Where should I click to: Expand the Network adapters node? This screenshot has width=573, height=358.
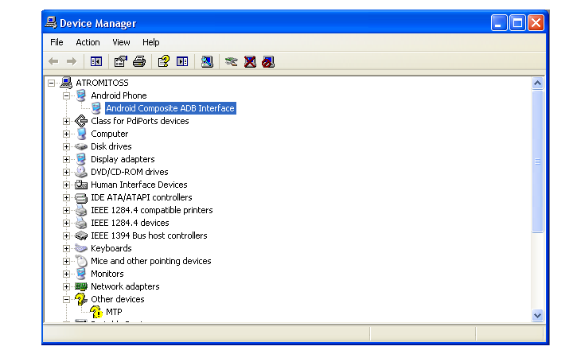pos(66,286)
